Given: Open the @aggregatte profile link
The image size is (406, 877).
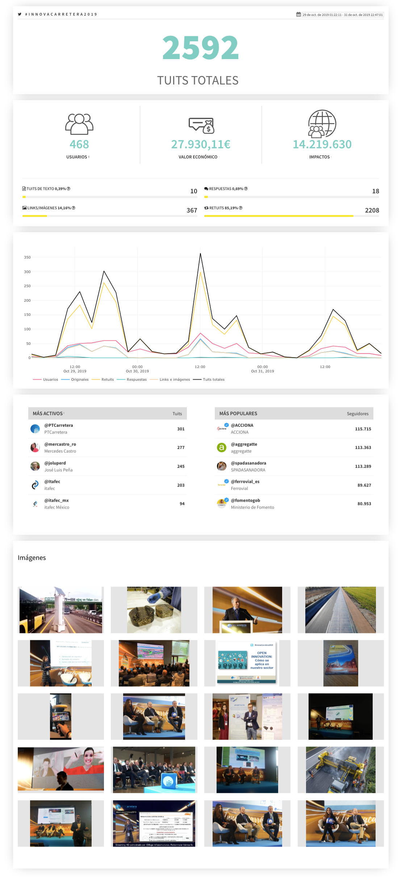Looking at the screenshot, I should click(244, 444).
